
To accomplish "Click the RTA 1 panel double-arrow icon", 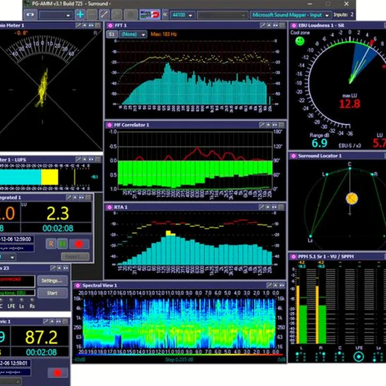I will click(x=274, y=207).
